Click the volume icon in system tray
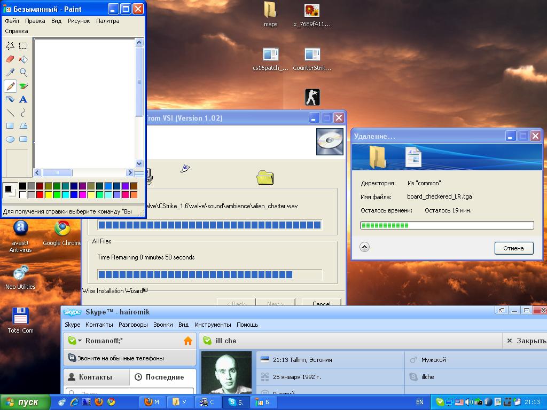 [x=469, y=403]
